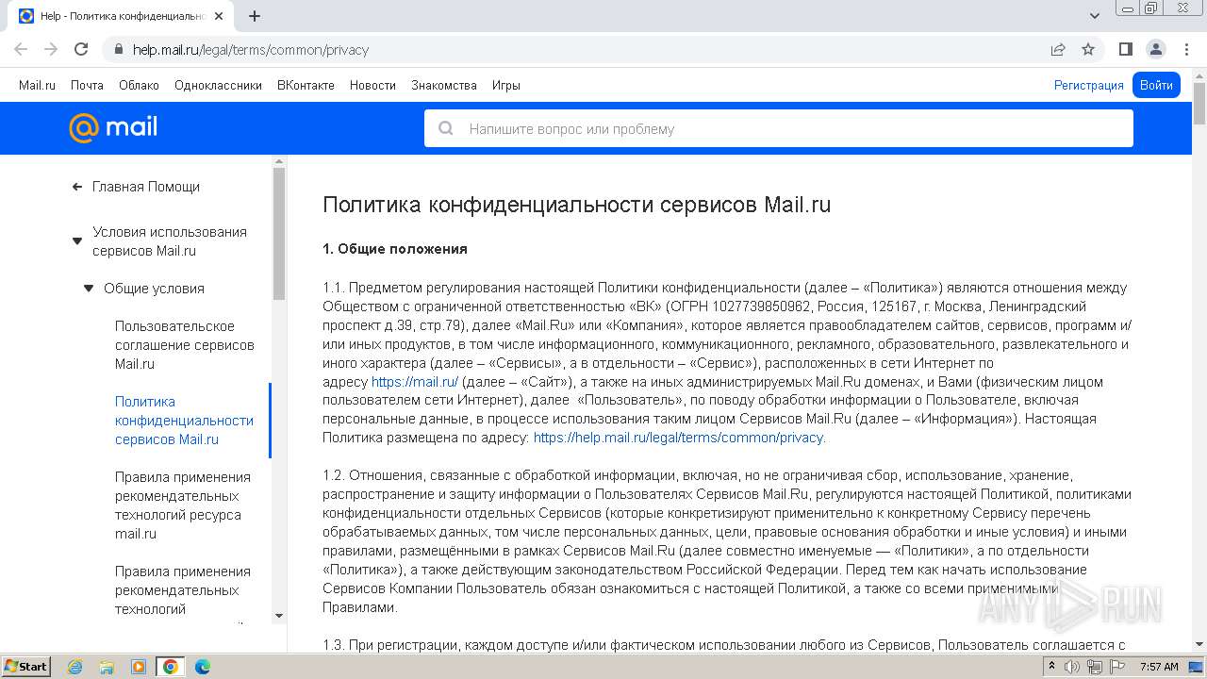Follow the https://mail.ru/ link in text
1207x679 pixels.
(415, 382)
